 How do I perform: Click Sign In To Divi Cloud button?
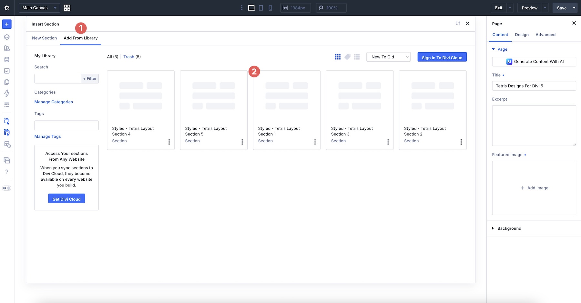click(442, 57)
